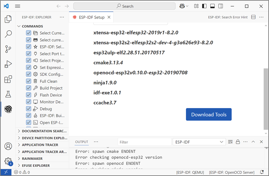Open the Testing flask view
Image resolution: width=269 pixels, height=176 pixels.
tap(8, 94)
